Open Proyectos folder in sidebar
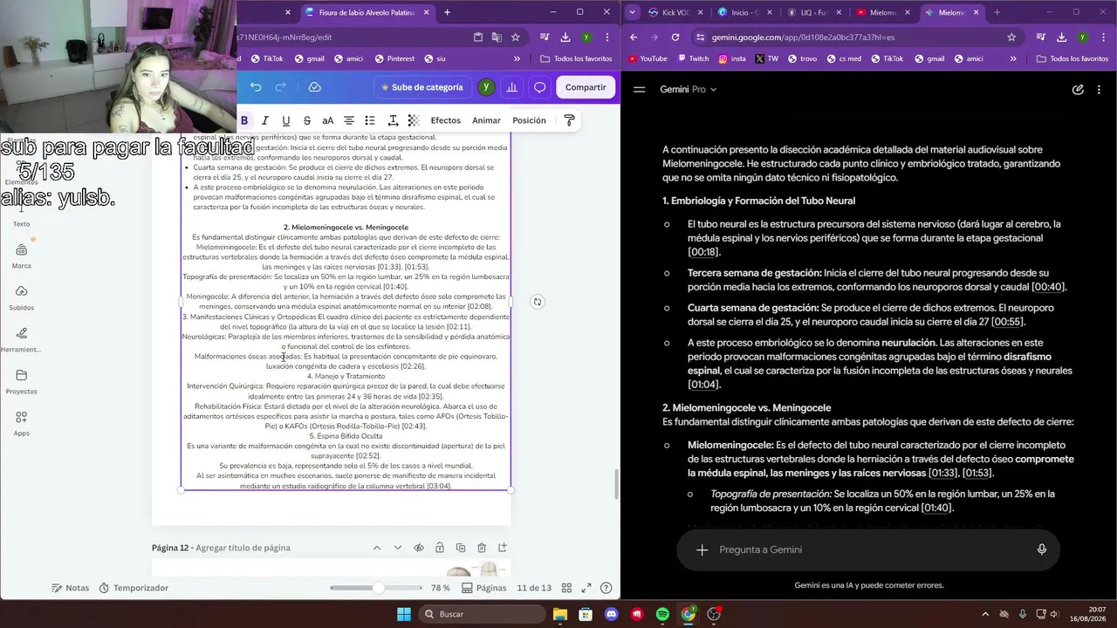Viewport: 1117px width, 628px height. point(21,381)
